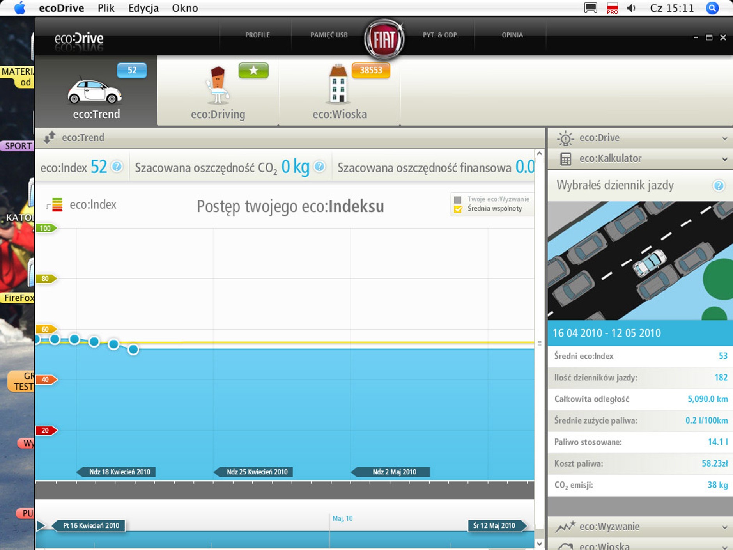Uncheck Średnia wspólnoty checkbox in legend
Screen dimensions: 733x550
pos(458,209)
